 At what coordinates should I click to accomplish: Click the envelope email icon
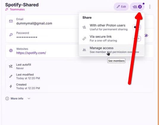click(11, 21)
